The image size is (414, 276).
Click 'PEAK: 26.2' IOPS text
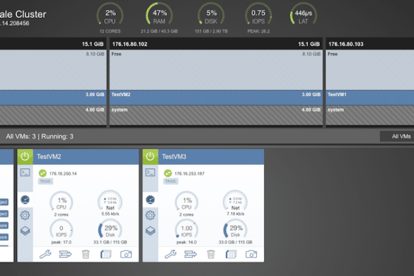[258, 31]
